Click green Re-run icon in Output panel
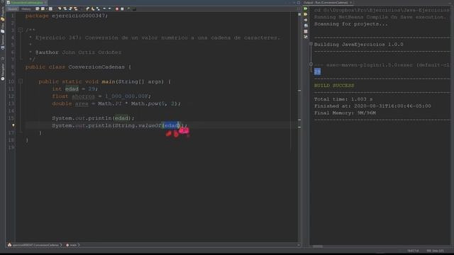Screen dimensions: 454x255 point(306,8)
